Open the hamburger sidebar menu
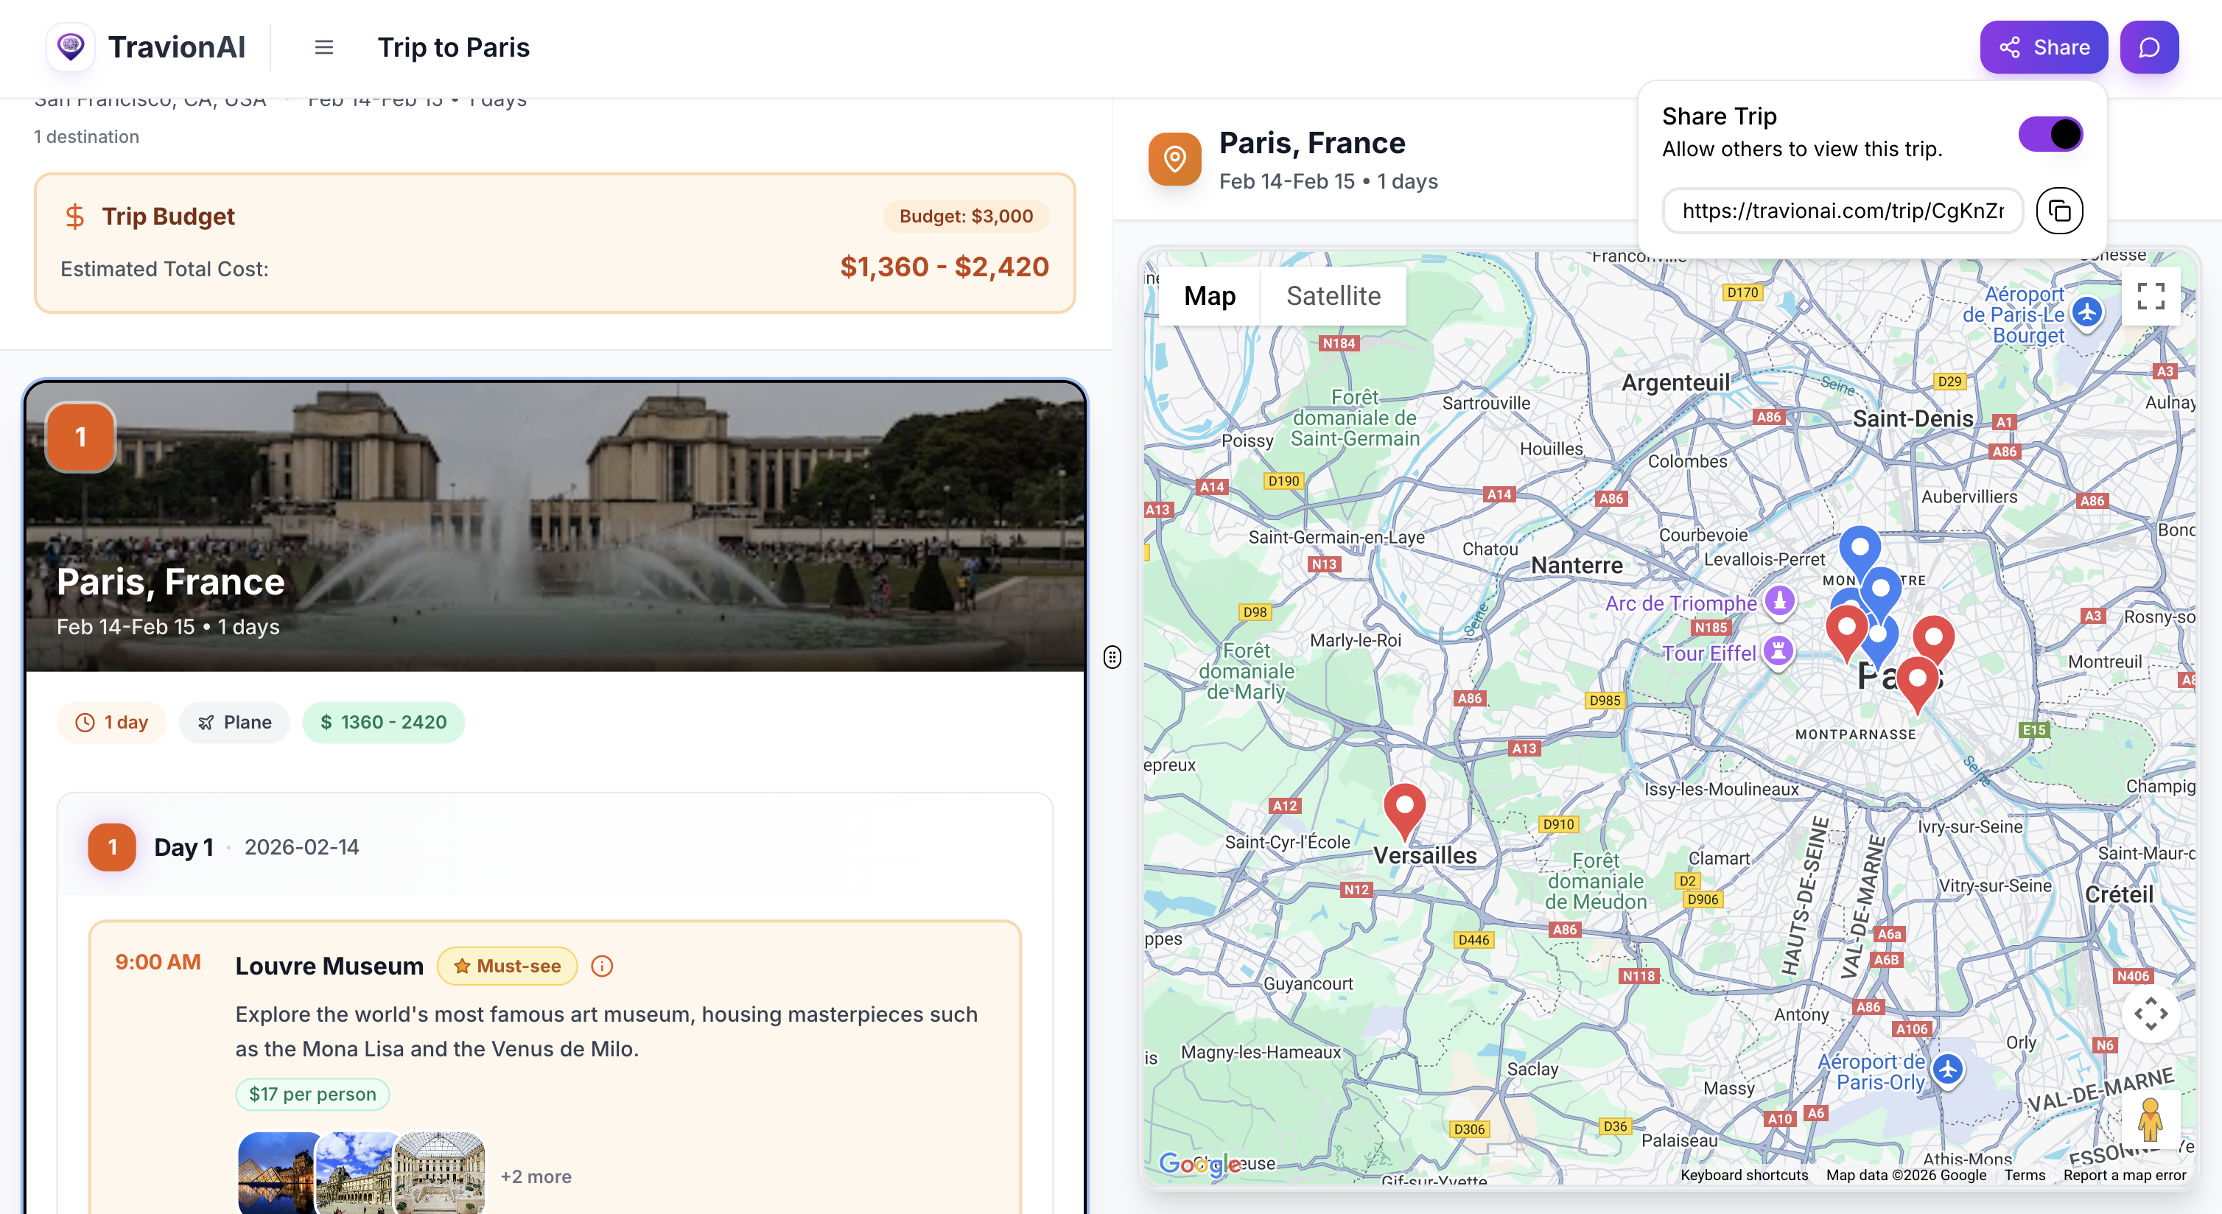The height and width of the screenshot is (1214, 2222). pos(323,47)
